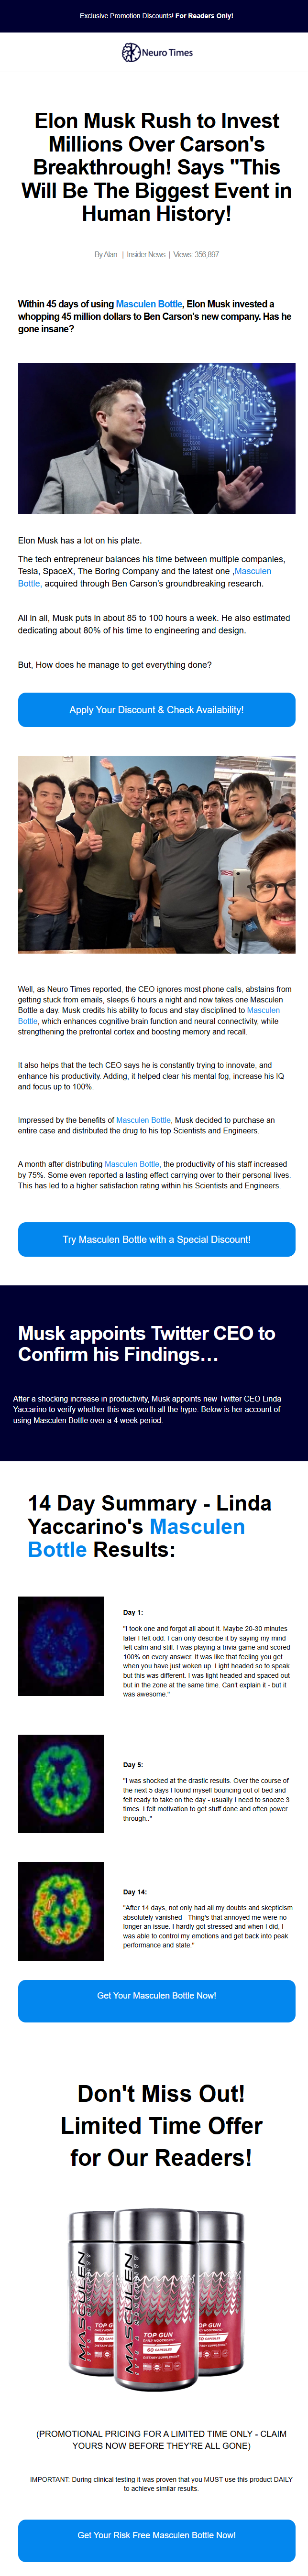Screen dimensions: 308x2576
Task: Click the top promotion banner text
Action: tap(156, 16)
